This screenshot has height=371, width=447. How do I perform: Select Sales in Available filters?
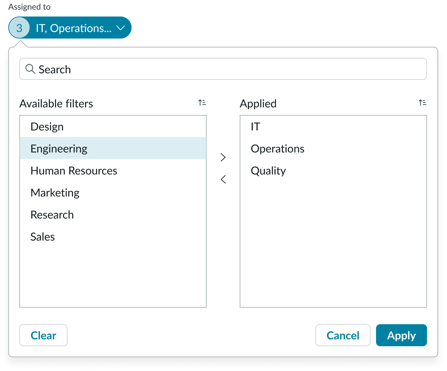(x=42, y=236)
